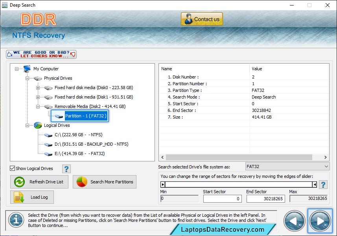The image size is (337, 236).
Task: Click the Contact us button
Action: pos(202,19)
